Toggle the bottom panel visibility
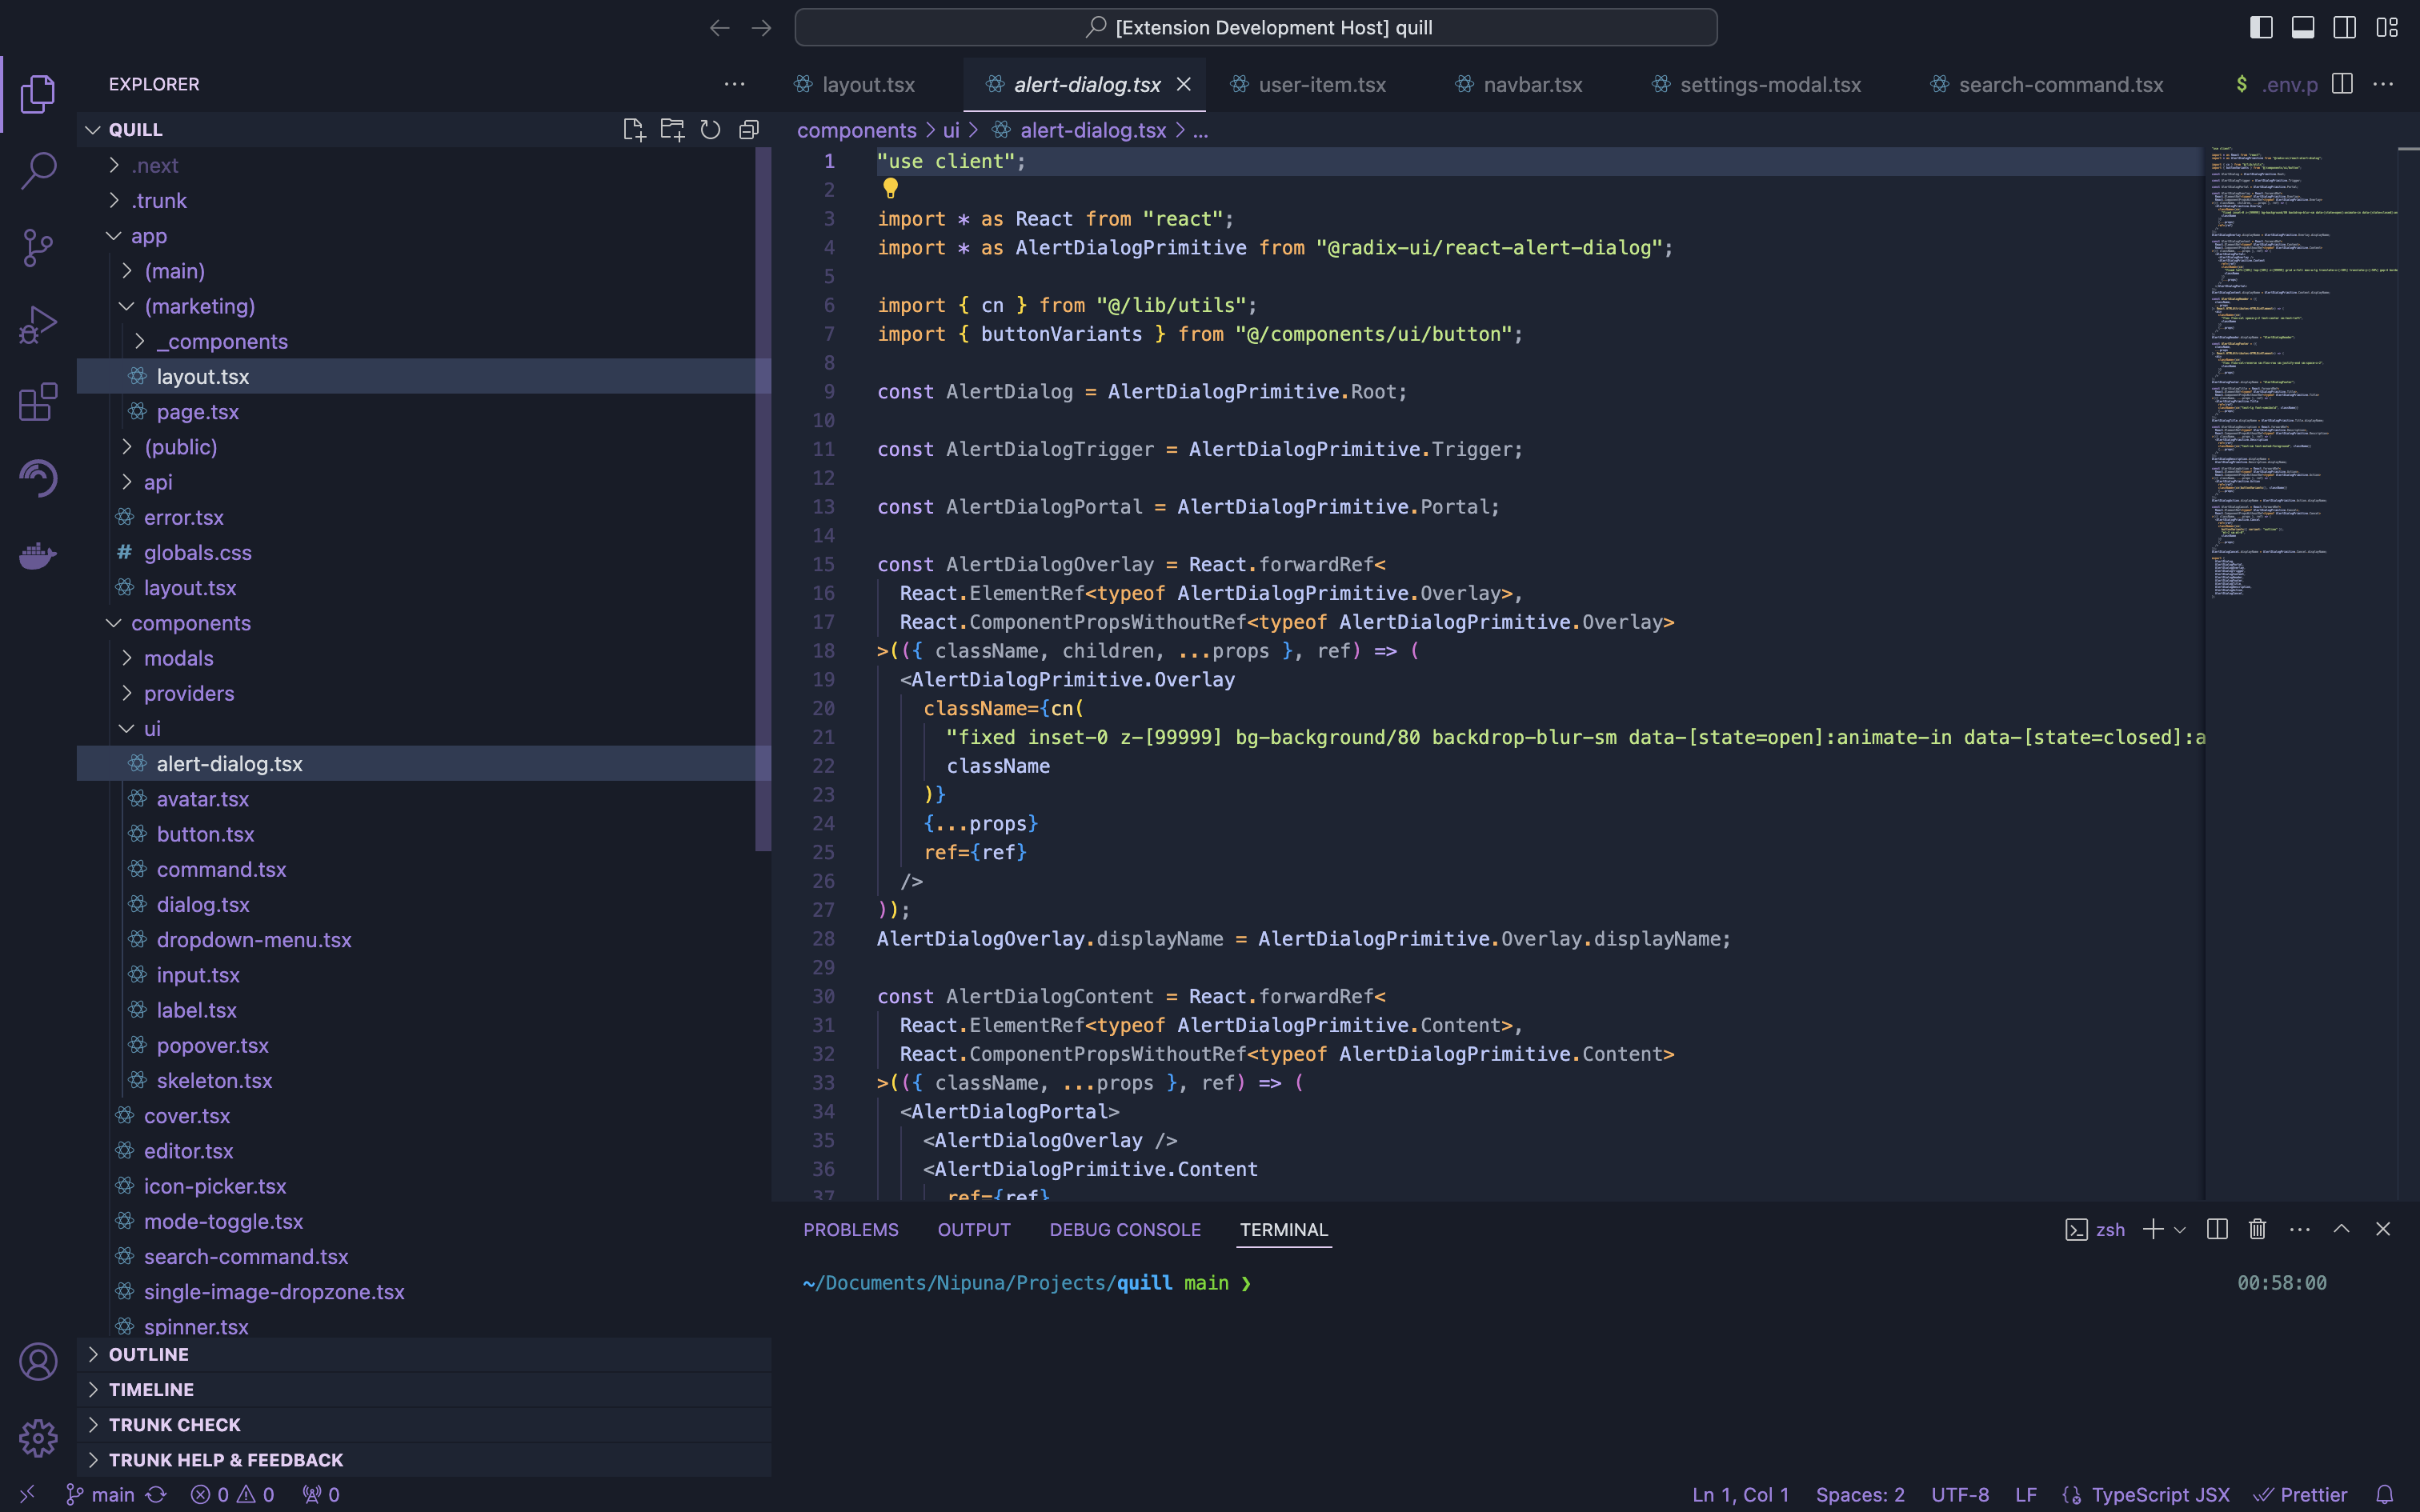This screenshot has height=1512, width=2420. pyautogui.click(x=2303, y=27)
